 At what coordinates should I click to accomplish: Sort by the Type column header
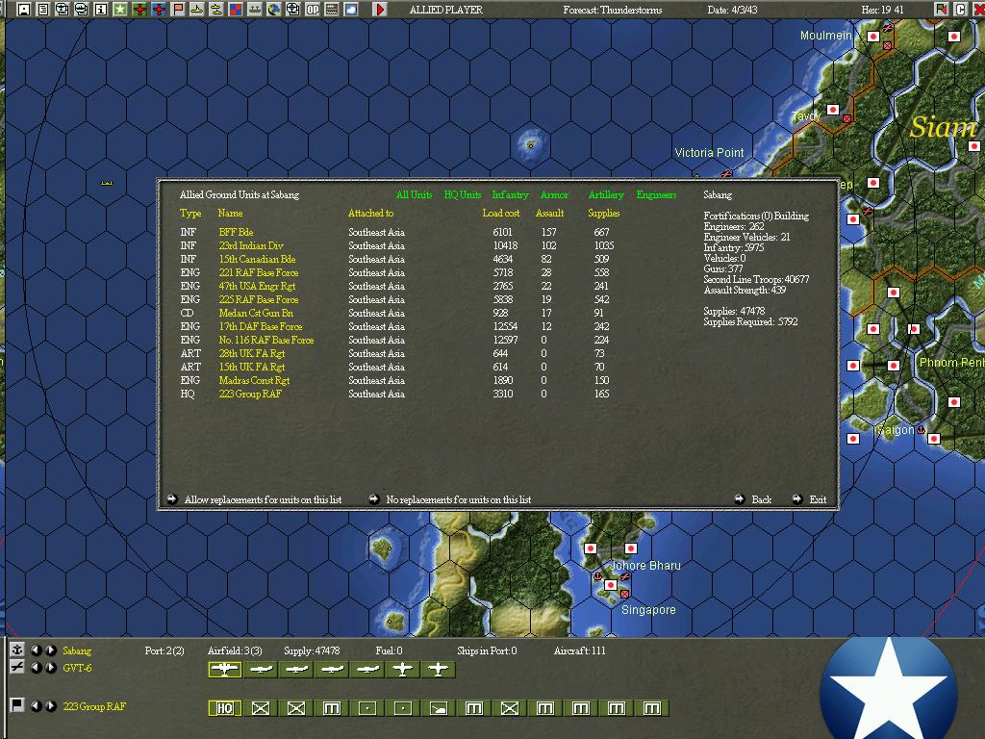point(190,213)
